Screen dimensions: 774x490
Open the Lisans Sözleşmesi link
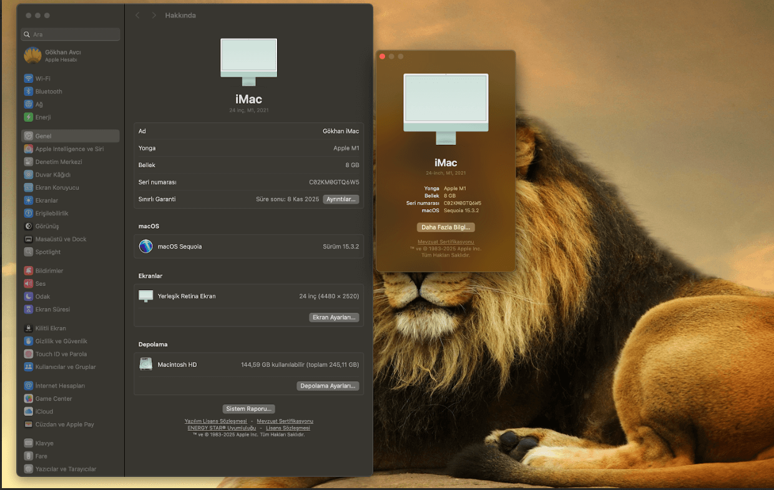point(288,428)
